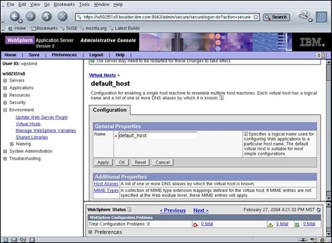The image size is (332, 243).
Task: Click the Mozilla throbber logo icon
Action: (321, 17)
